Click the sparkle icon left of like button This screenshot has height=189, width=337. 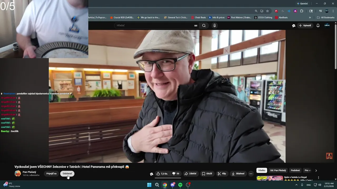(x=152, y=174)
